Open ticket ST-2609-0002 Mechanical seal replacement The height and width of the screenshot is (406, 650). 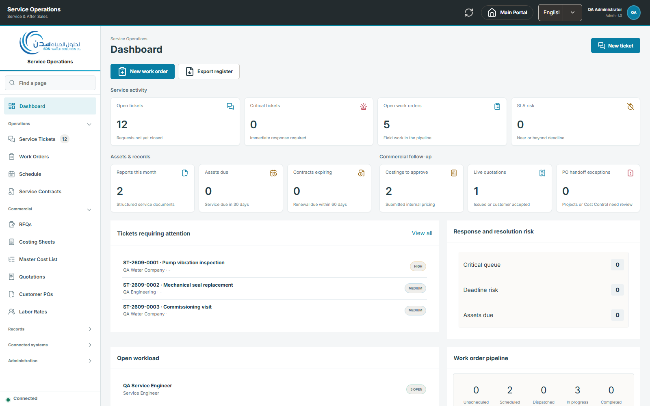pyautogui.click(x=275, y=288)
